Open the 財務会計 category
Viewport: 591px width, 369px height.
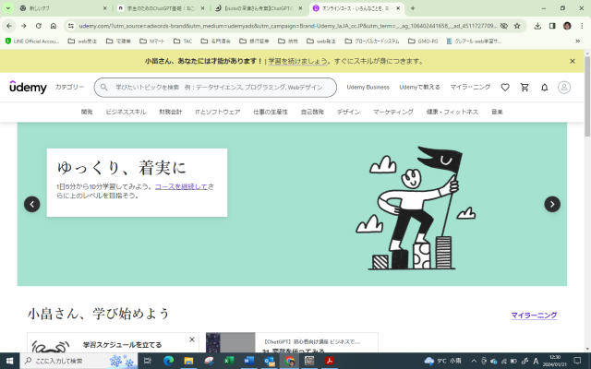coord(170,112)
